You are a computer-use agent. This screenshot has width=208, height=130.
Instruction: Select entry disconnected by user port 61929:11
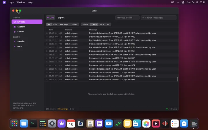112,33
